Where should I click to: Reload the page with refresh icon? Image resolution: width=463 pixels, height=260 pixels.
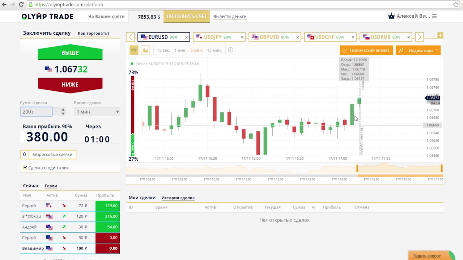pos(21,5)
